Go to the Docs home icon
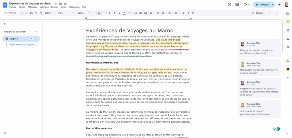 [x=5, y=5]
